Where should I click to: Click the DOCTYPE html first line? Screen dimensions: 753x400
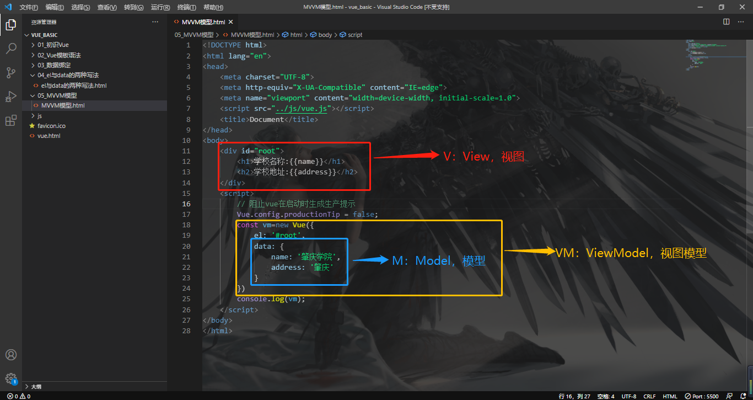click(x=235, y=45)
